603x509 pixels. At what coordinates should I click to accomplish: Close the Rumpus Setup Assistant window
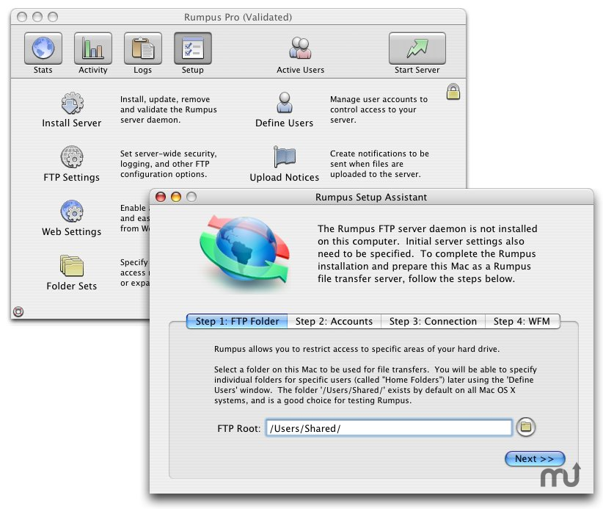(x=161, y=197)
